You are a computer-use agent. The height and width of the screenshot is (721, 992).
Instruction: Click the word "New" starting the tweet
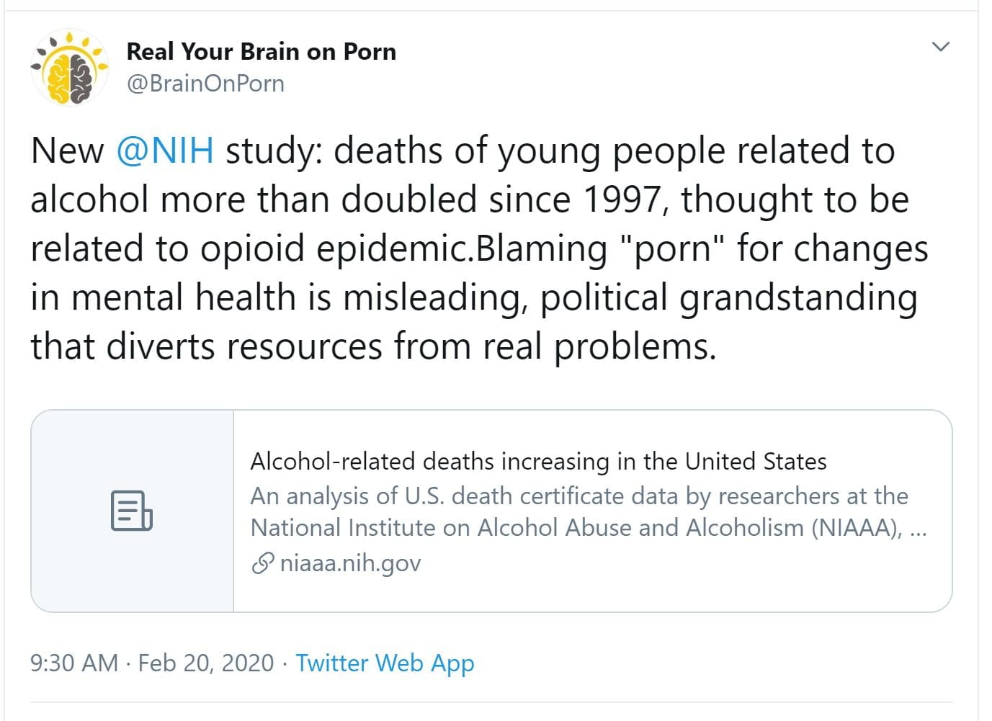[67, 151]
